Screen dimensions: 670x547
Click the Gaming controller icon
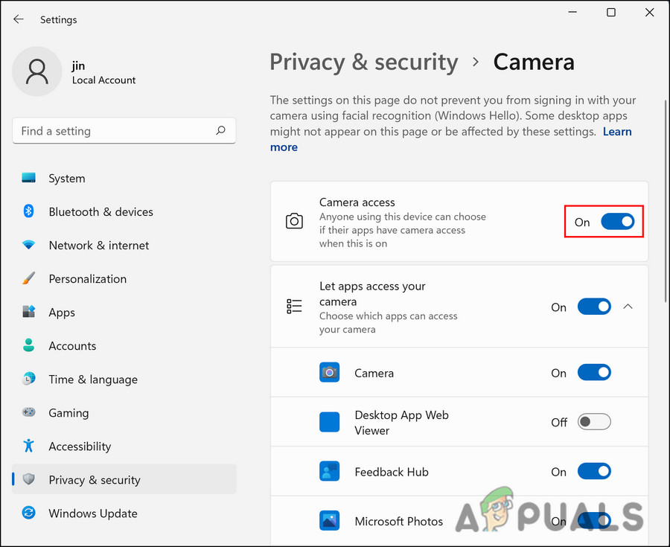click(x=29, y=413)
